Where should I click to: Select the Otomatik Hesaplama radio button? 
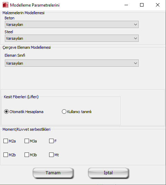[x=6, y=111]
